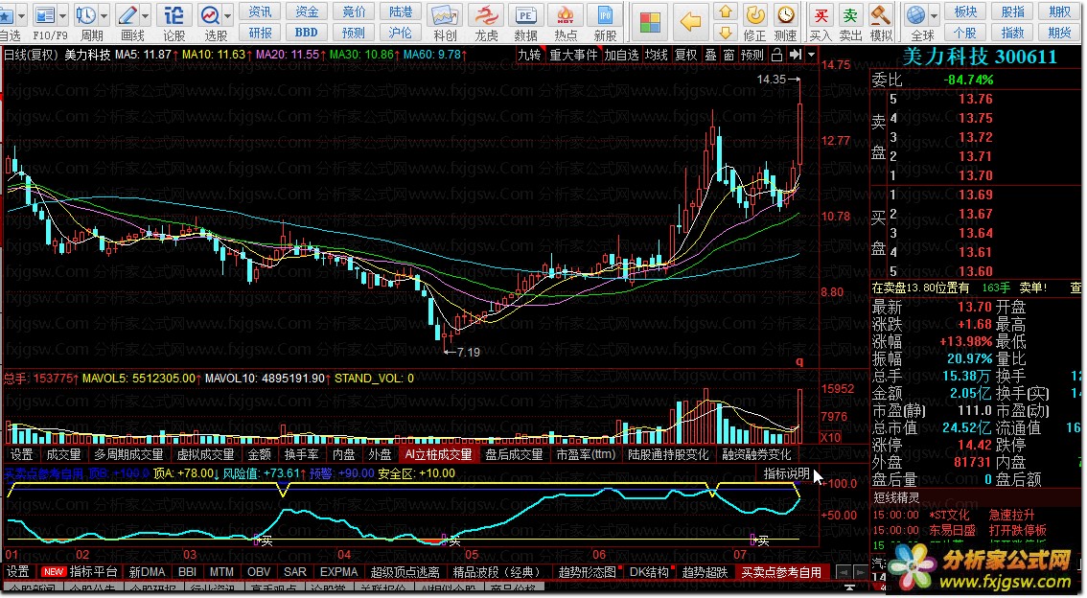Open the F10/F9 company info icon
The image size is (1087, 598).
point(44,14)
